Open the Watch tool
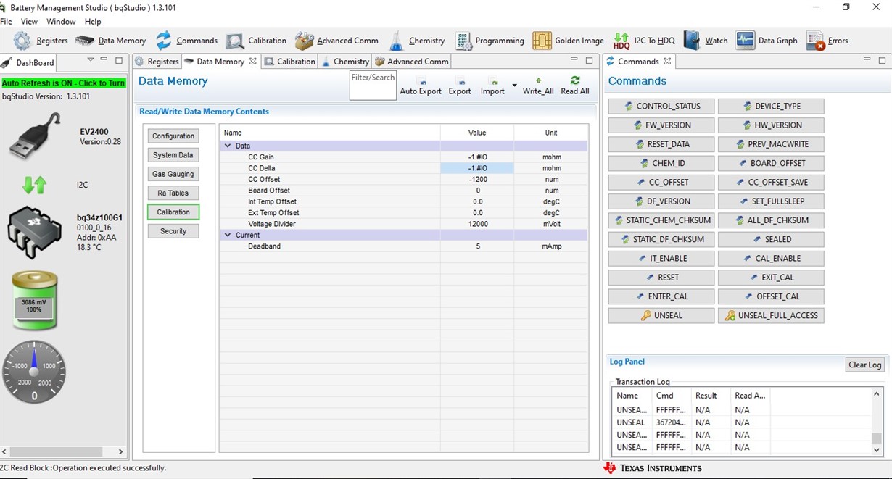Image resolution: width=892 pixels, height=479 pixels. [x=706, y=41]
